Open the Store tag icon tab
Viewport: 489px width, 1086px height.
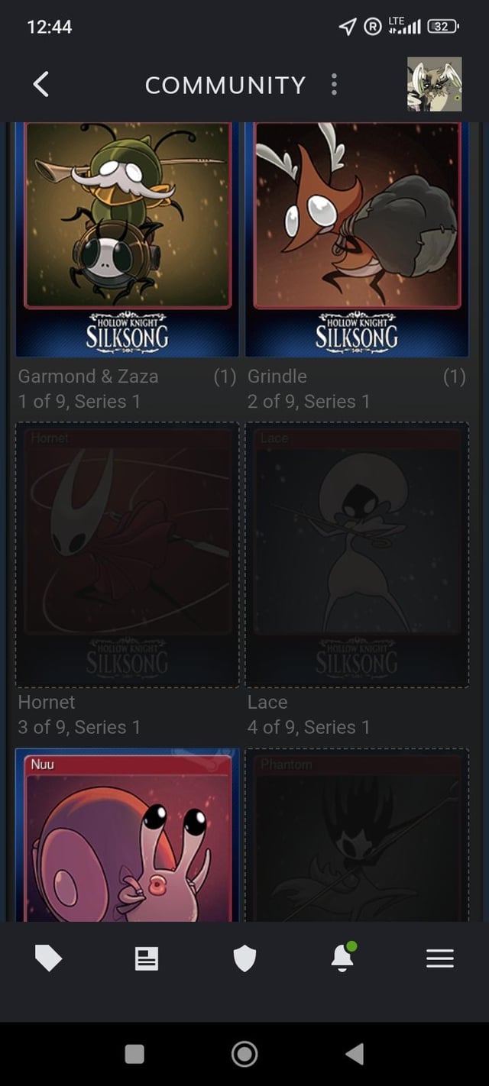coord(48,958)
